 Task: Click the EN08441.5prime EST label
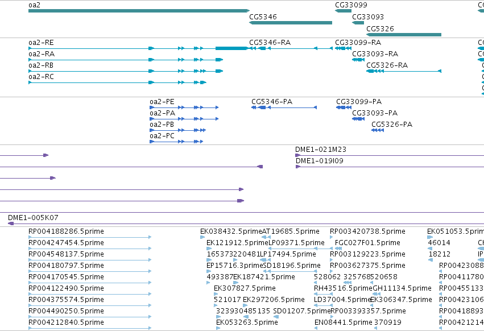[x=344, y=322]
